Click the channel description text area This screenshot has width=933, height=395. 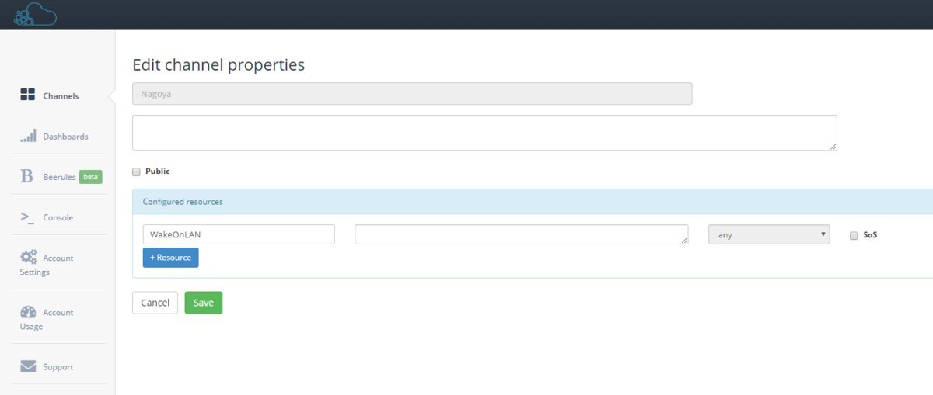click(x=484, y=133)
